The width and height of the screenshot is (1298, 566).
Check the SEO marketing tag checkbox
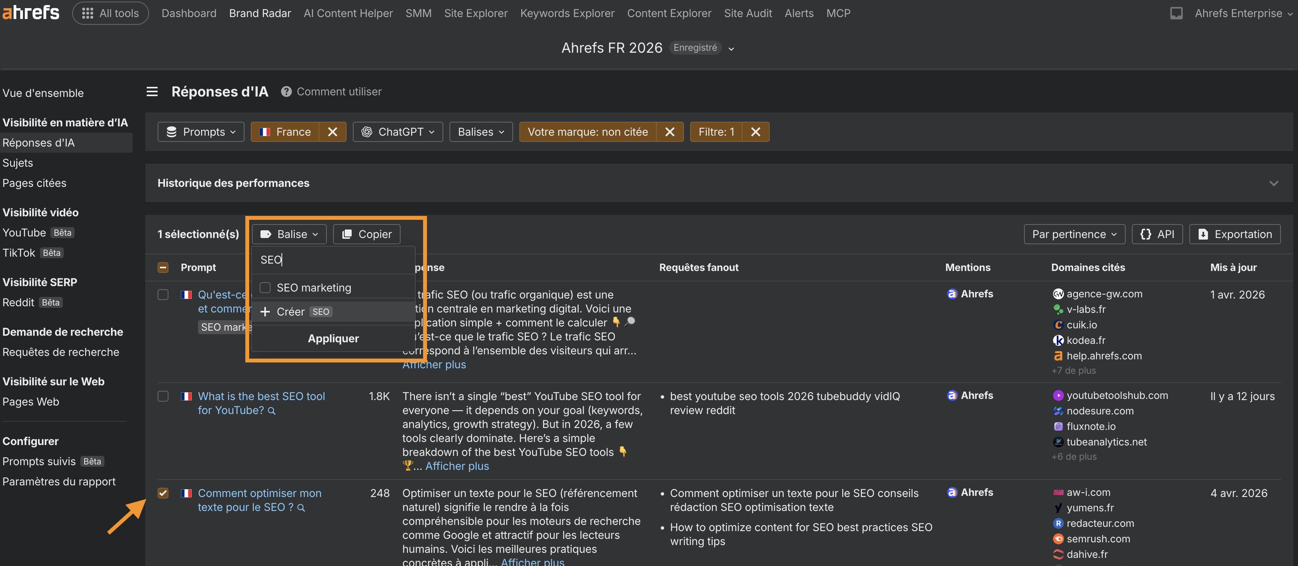(265, 288)
